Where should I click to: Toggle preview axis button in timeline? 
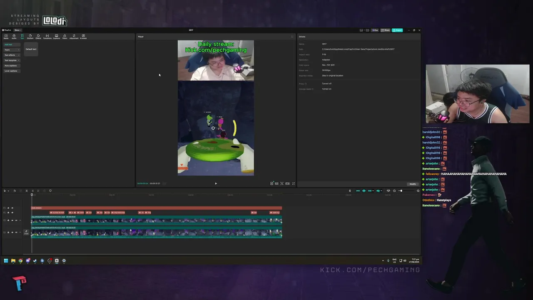pos(378,191)
